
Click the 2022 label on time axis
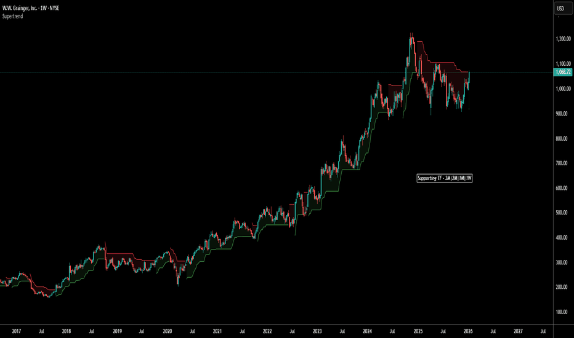tap(267, 330)
